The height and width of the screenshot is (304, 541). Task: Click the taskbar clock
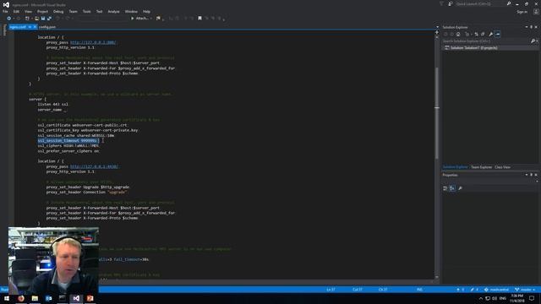(516, 298)
